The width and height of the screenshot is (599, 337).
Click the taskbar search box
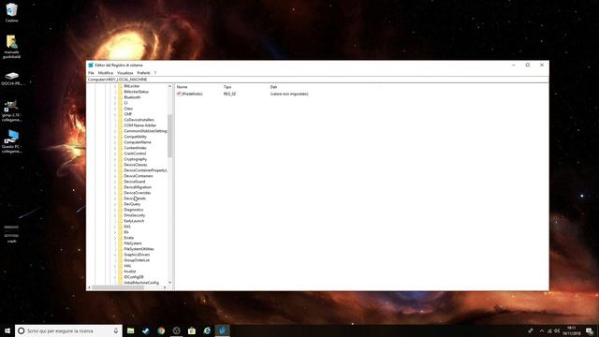click(x=68, y=330)
